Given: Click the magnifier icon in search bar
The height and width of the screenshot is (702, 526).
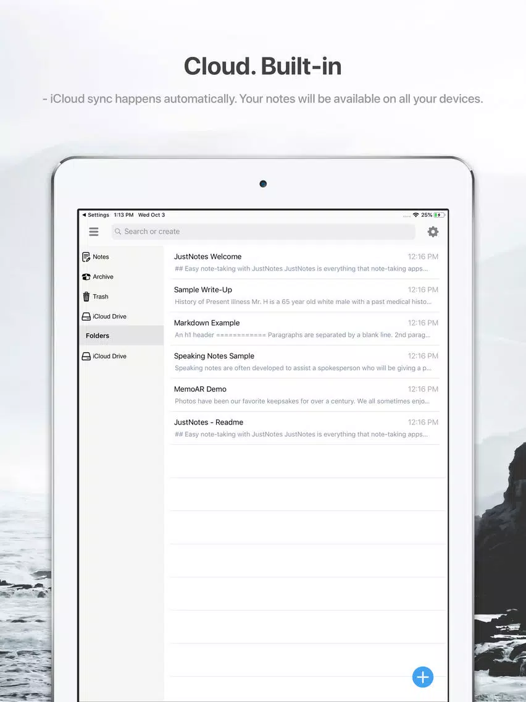Looking at the screenshot, I should 118,232.
